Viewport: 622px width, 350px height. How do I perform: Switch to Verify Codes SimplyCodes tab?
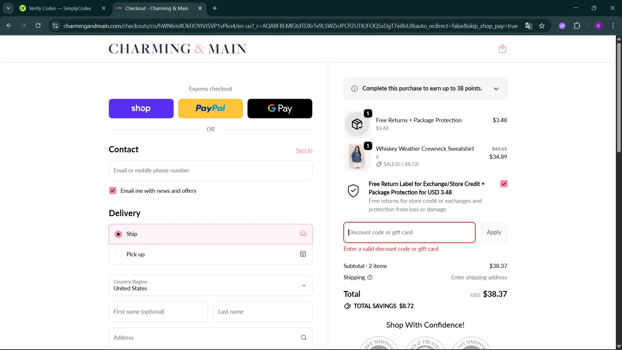(60, 8)
